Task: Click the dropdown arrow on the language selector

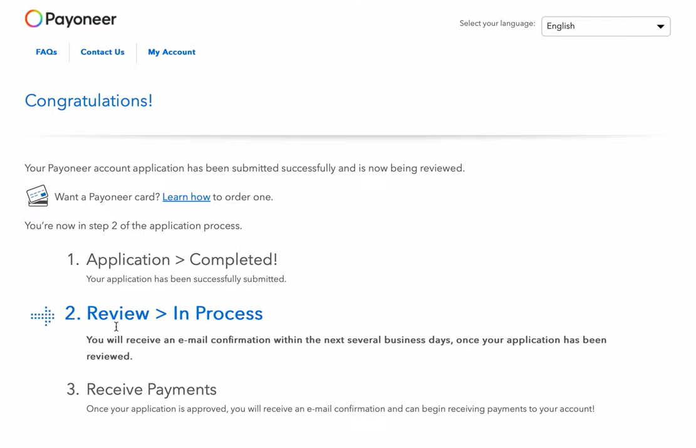Action: (x=660, y=26)
